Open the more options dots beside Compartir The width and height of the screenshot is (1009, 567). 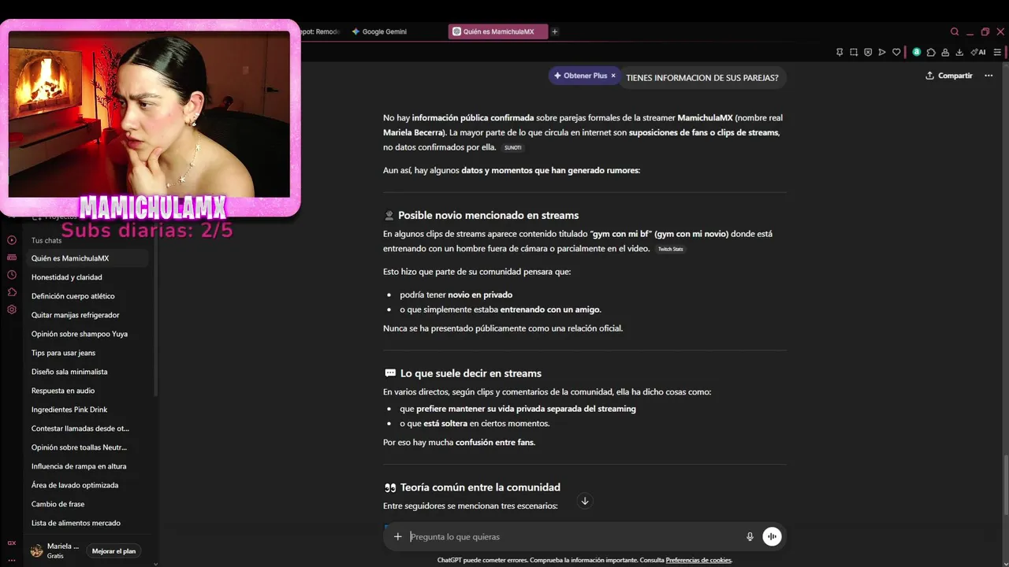coord(989,76)
